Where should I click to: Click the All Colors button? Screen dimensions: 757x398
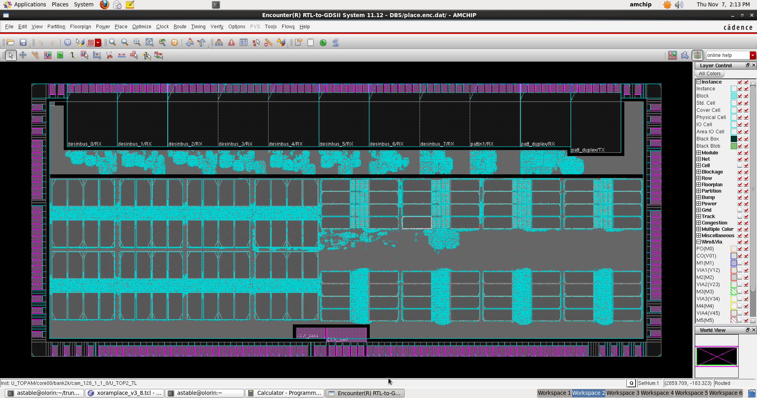[x=710, y=74]
